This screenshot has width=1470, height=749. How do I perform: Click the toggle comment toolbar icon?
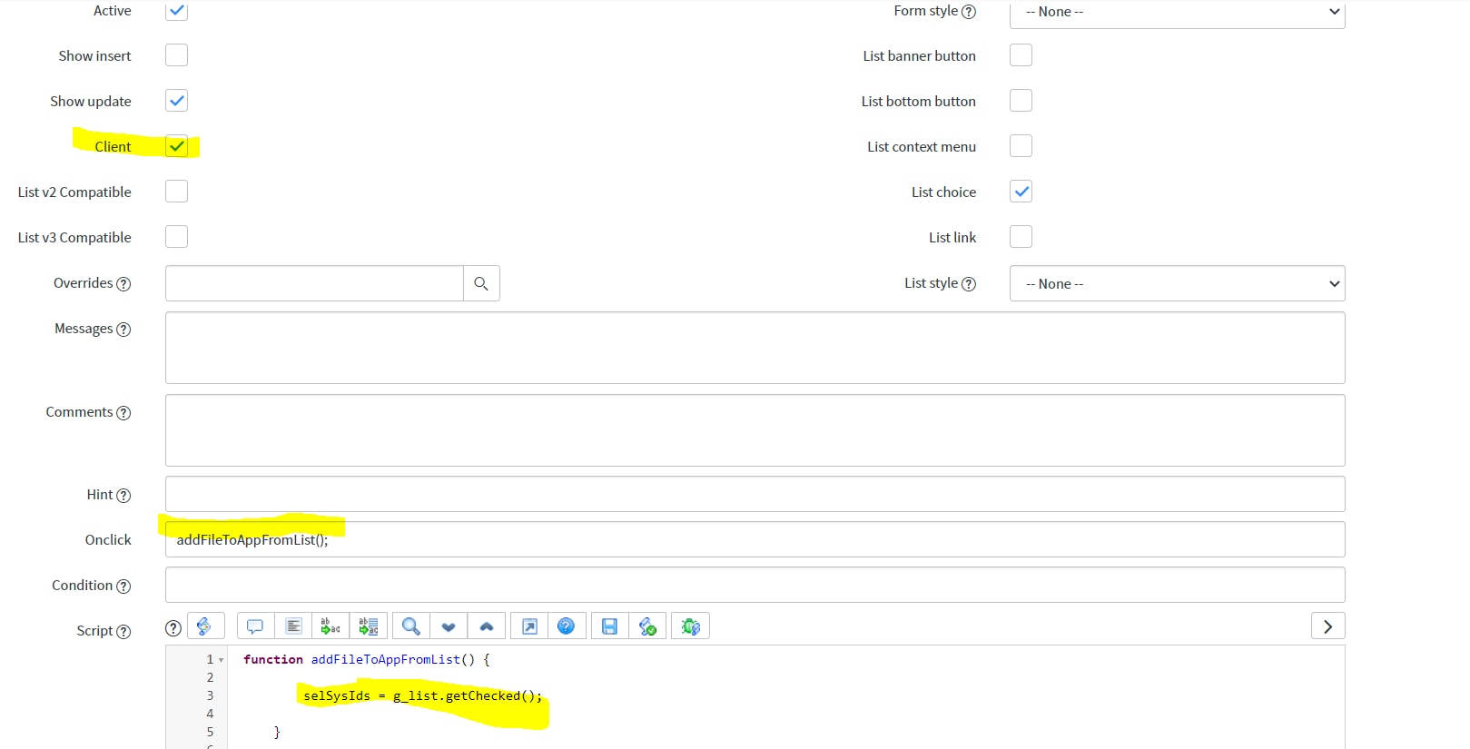[x=255, y=626]
